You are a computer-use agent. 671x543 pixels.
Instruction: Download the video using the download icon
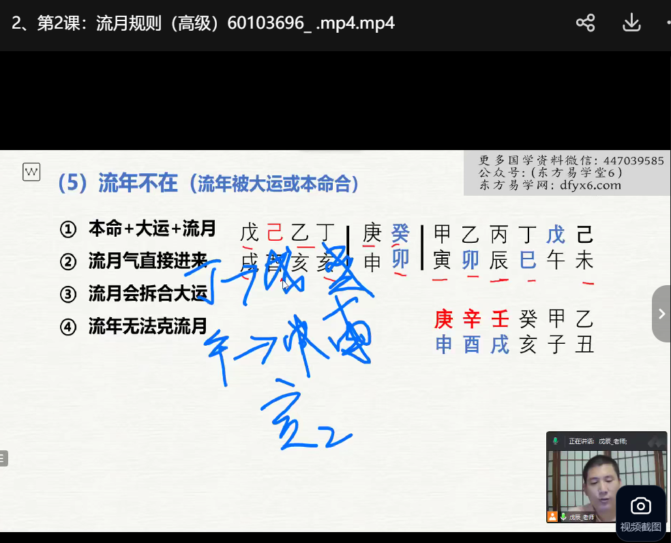[x=631, y=23]
